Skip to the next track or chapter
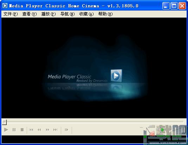Image resolution: width=188 pixels, height=145 pixels. [x=56, y=130]
